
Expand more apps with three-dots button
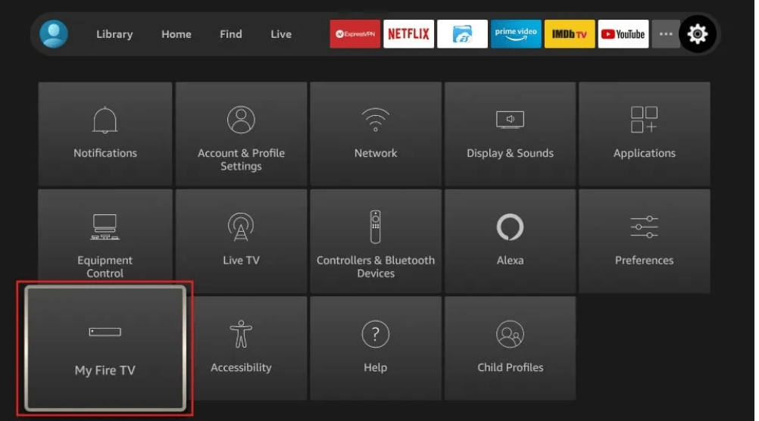[666, 34]
